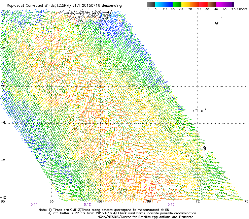Click the purple '8:11' swath time label
The width and height of the screenshot is (249, 219).
pyautogui.click(x=34, y=205)
